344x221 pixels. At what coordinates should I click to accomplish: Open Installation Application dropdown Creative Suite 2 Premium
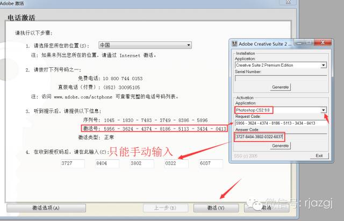[x=281, y=65]
